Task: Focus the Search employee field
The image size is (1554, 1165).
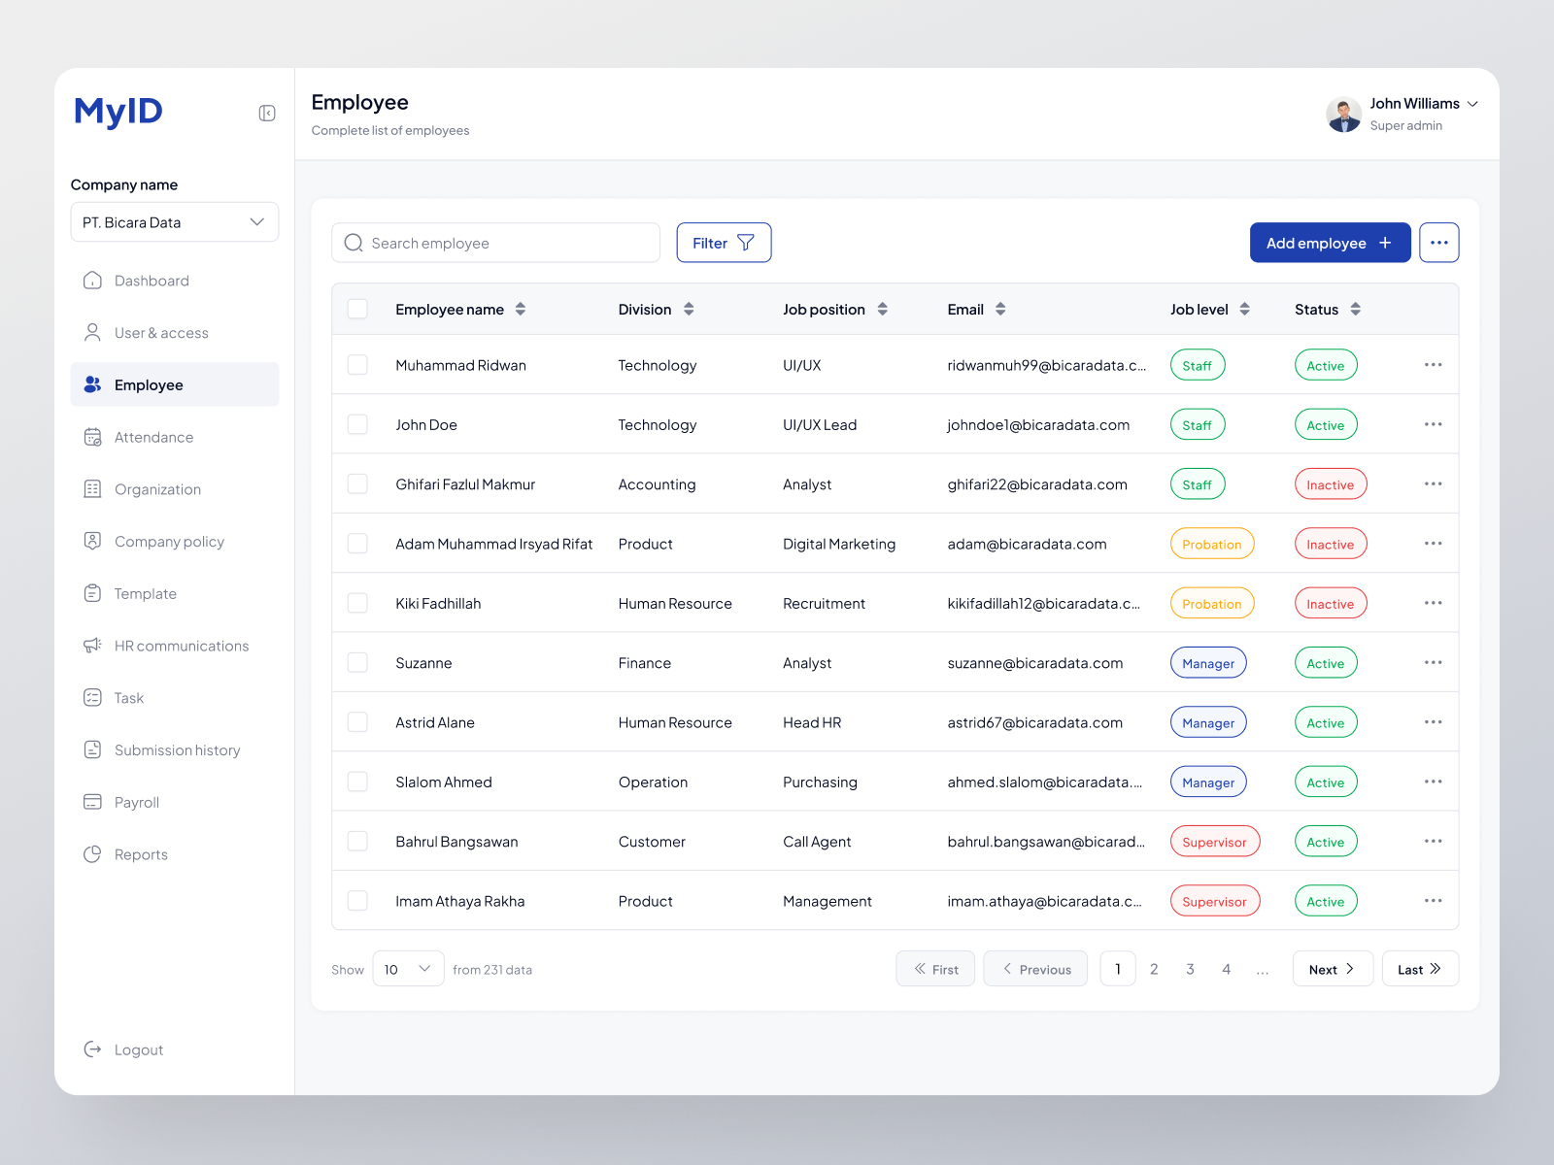Action: click(x=495, y=243)
